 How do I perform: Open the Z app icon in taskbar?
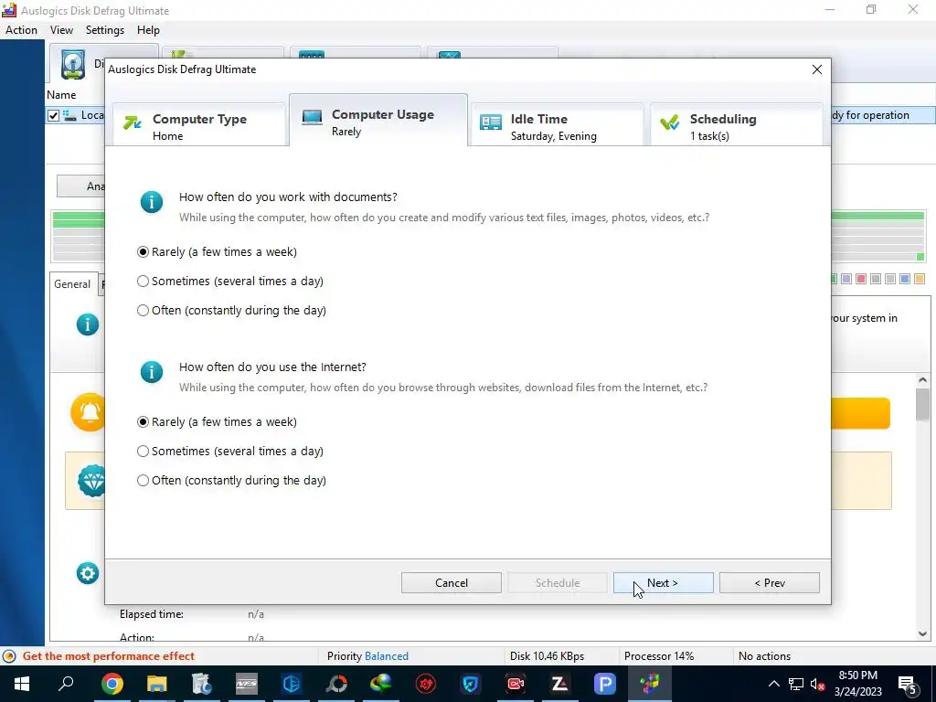click(x=560, y=684)
